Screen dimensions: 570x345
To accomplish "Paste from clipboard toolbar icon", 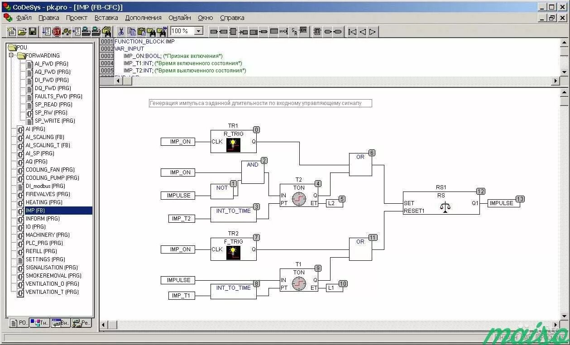I will pyautogui.click(x=141, y=32).
